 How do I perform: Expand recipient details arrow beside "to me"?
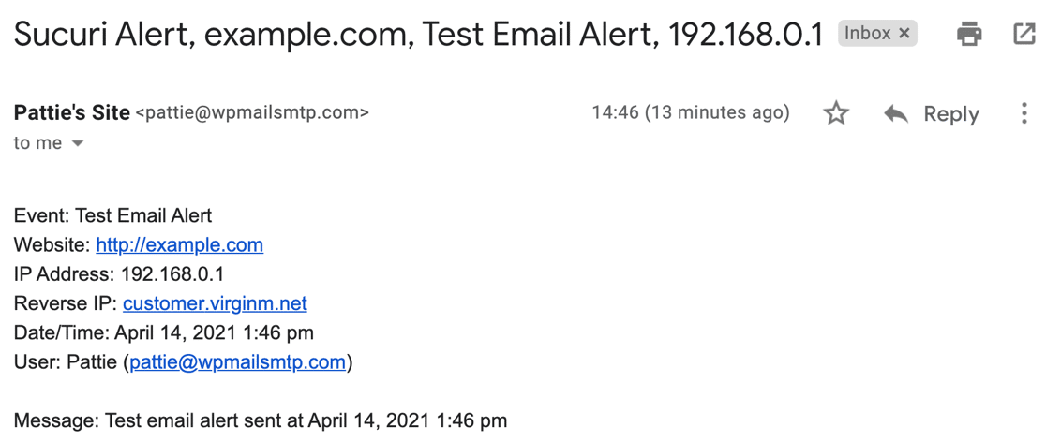pos(78,144)
